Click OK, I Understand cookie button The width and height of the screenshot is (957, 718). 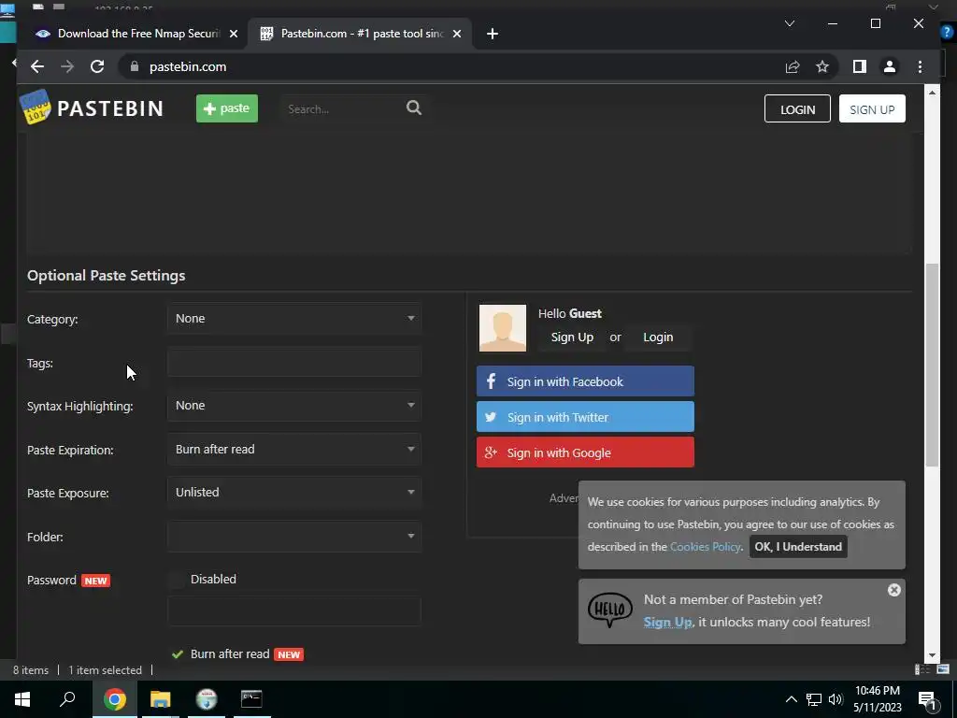pyautogui.click(x=798, y=546)
